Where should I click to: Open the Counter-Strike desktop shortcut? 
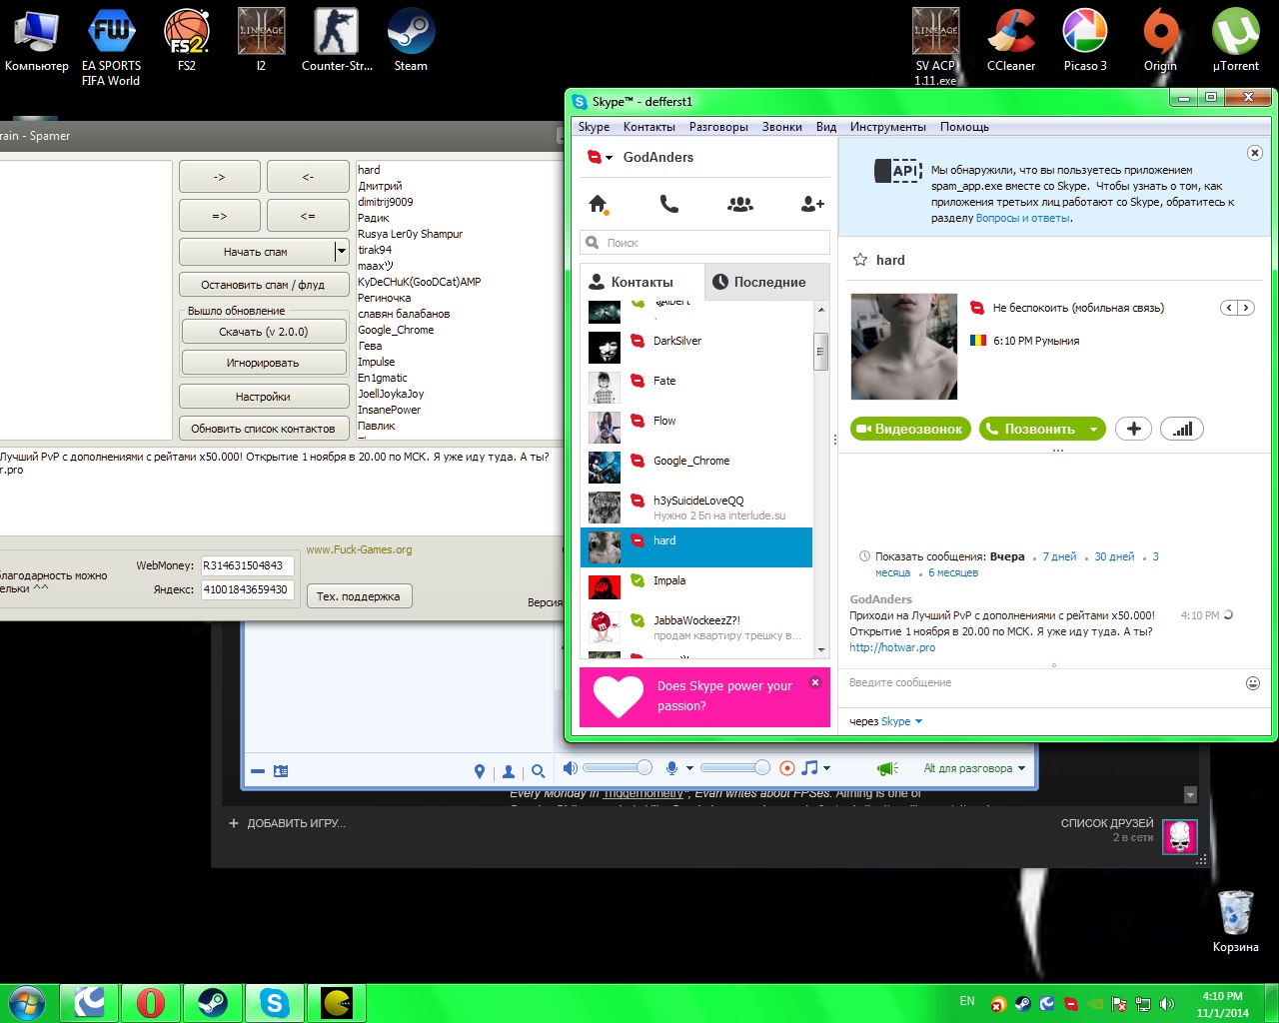pyautogui.click(x=337, y=41)
